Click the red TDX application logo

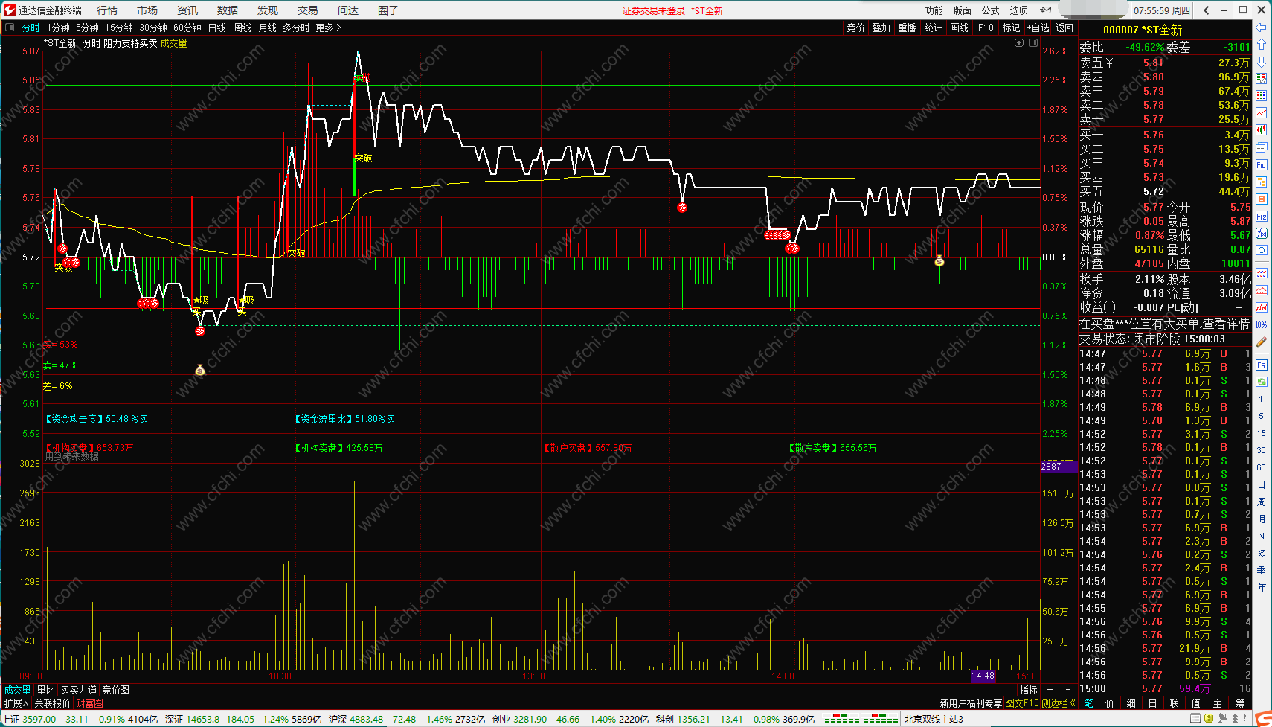pyautogui.click(x=10, y=10)
